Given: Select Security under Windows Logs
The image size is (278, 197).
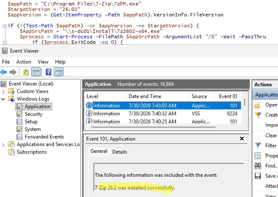Looking at the screenshot, I should (x=34, y=114).
